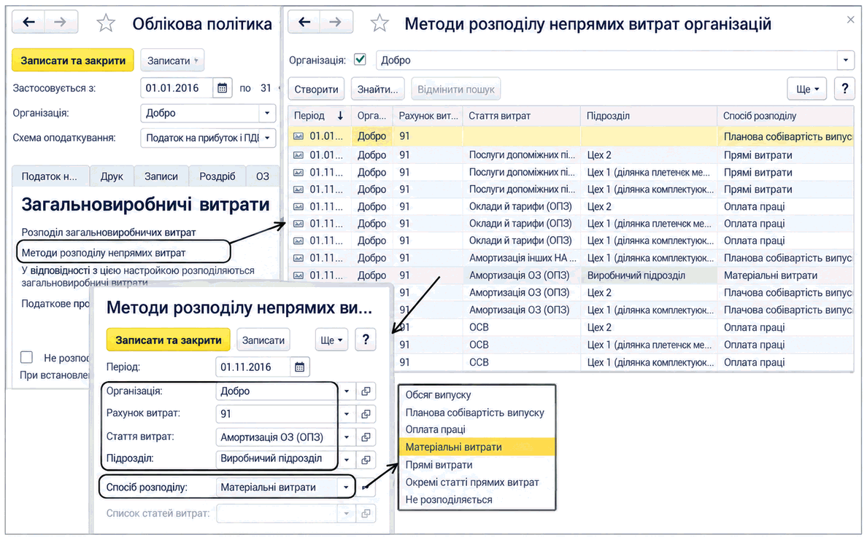
Task: Open calendar picker for Період field
Action: click(x=300, y=367)
